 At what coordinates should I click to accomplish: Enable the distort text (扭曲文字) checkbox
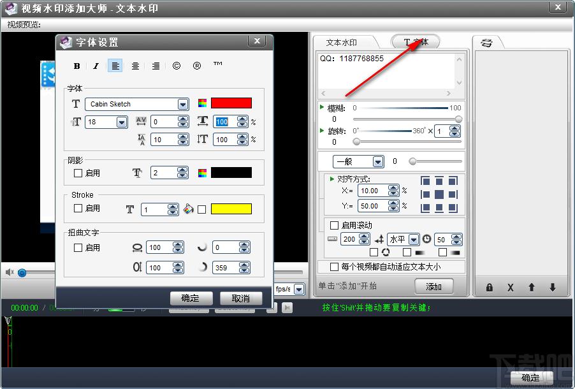78,247
